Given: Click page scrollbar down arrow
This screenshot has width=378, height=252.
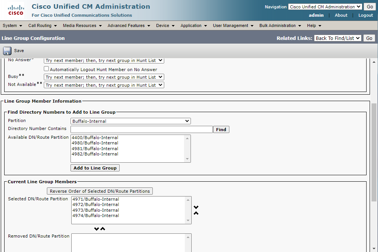Looking at the screenshot, I should 374,249.
